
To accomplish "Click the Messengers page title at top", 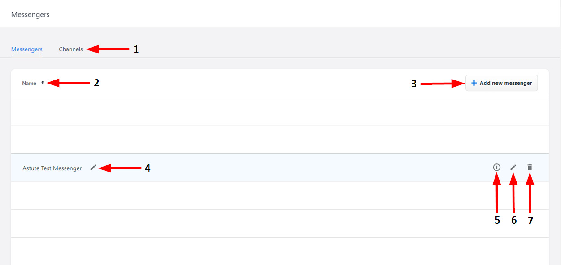I will click(31, 14).
